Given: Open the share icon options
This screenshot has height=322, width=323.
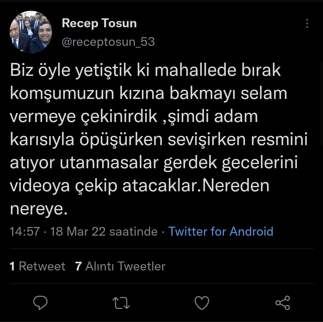Looking at the screenshot, I should coord(282,303).
